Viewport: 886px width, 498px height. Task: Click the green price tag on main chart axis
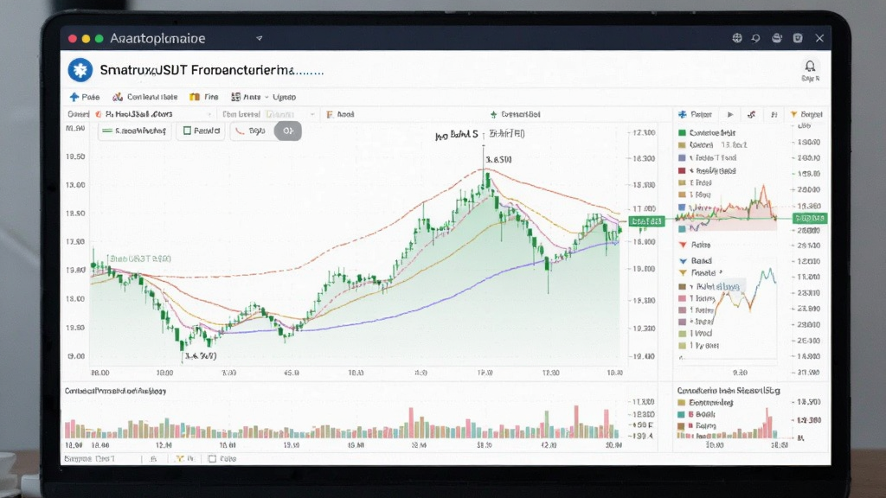pos(646,221)
